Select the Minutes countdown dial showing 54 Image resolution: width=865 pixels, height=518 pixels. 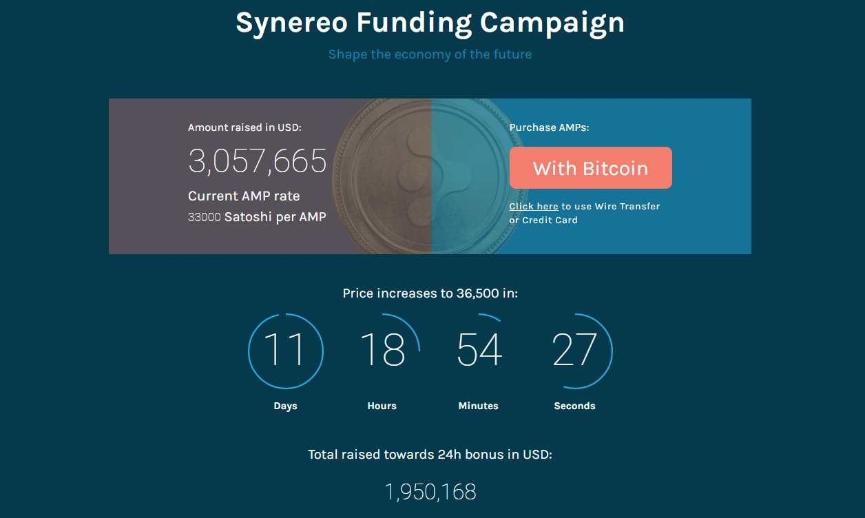point(479,351)
